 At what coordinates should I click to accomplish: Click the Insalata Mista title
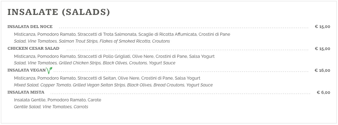26,92
